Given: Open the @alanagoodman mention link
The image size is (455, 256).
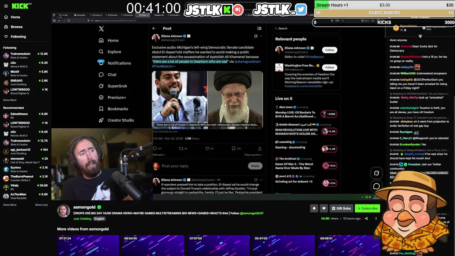Looking at the screenshot, I should [247, 62].
